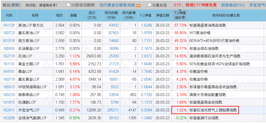Open the ETF、跨境ETF申赎免费 link
This screenshot has height=124, width=266.
pos(195,5)
